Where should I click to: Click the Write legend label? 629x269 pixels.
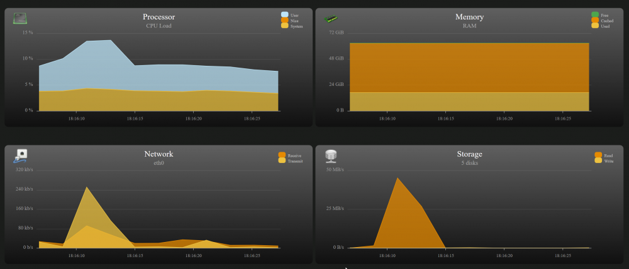tap(608, 161)
